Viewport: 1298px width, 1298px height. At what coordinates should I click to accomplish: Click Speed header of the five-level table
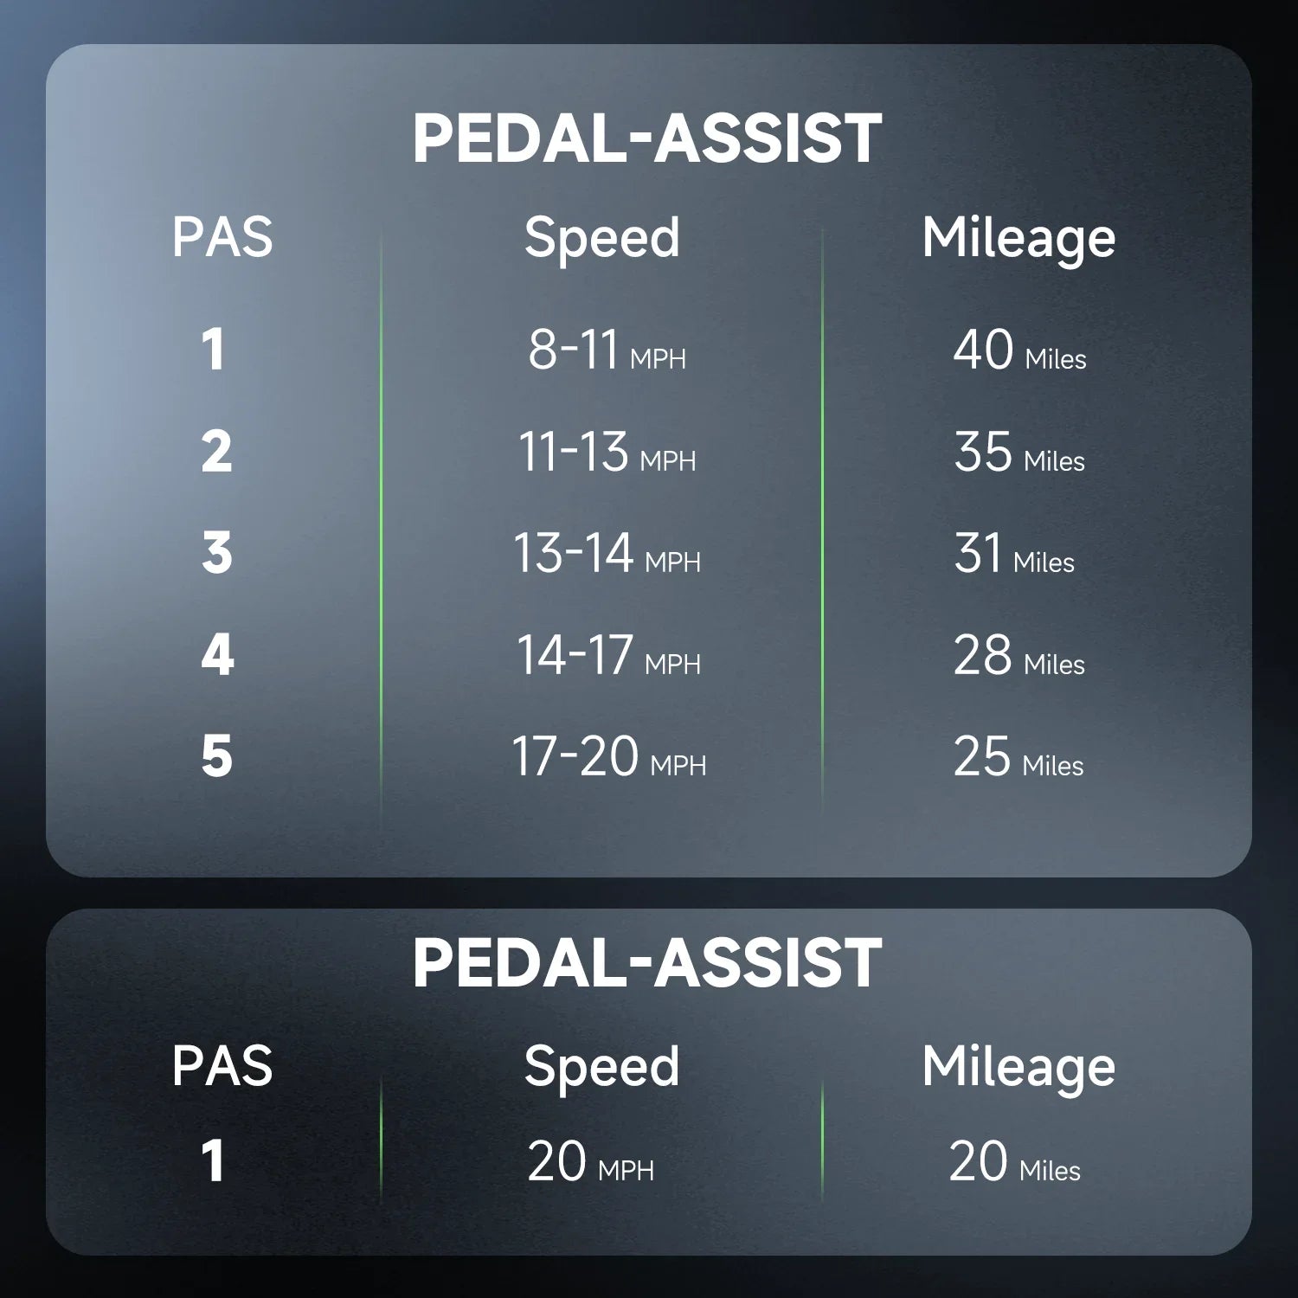(x=601, y=237)
